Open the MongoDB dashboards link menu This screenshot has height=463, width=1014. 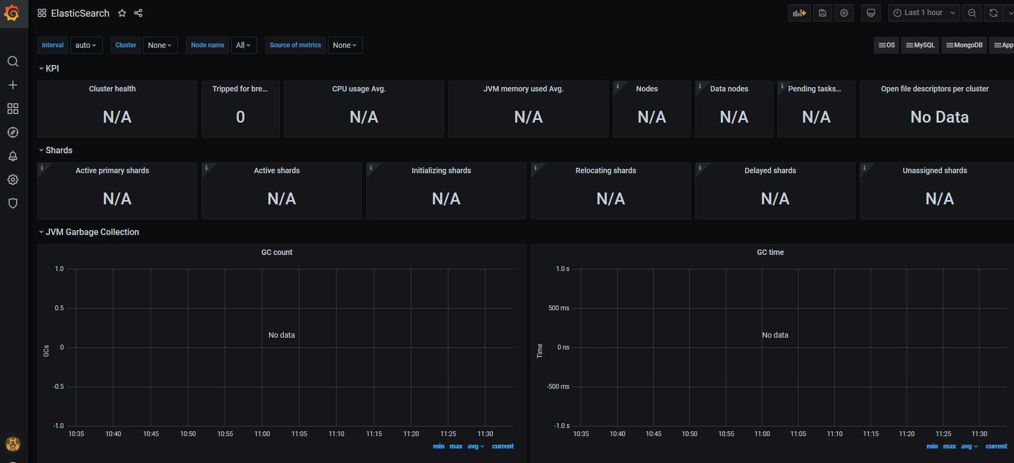964,45
